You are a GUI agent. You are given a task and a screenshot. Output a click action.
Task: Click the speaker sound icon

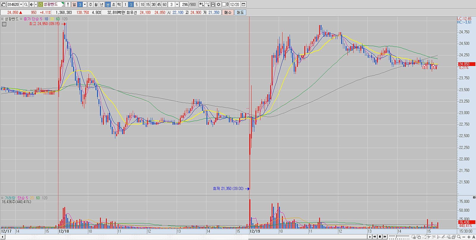tap(32, 4)
